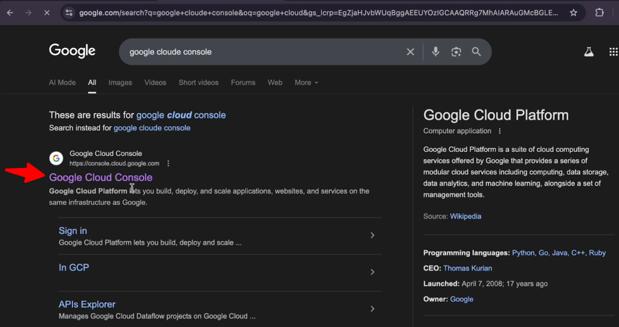The width and height of the screenshot is (619, 327).
Task: Click into the Google search field
Action: [x=260, y=52]
